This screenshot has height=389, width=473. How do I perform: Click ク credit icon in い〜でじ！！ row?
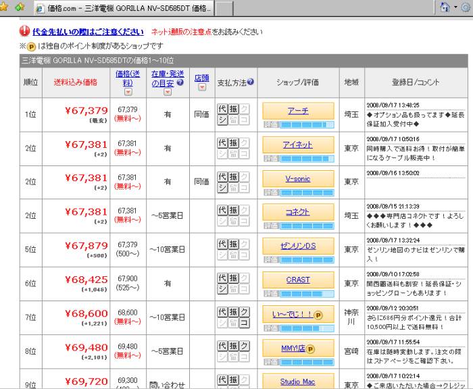pos(244,311)
